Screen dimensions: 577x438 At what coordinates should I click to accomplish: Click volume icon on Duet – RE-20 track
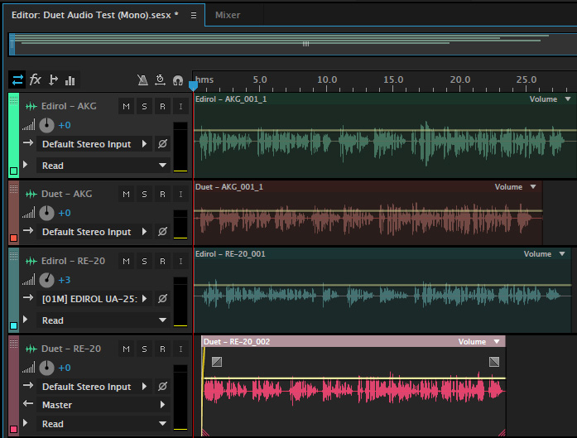tap(29, 368)
